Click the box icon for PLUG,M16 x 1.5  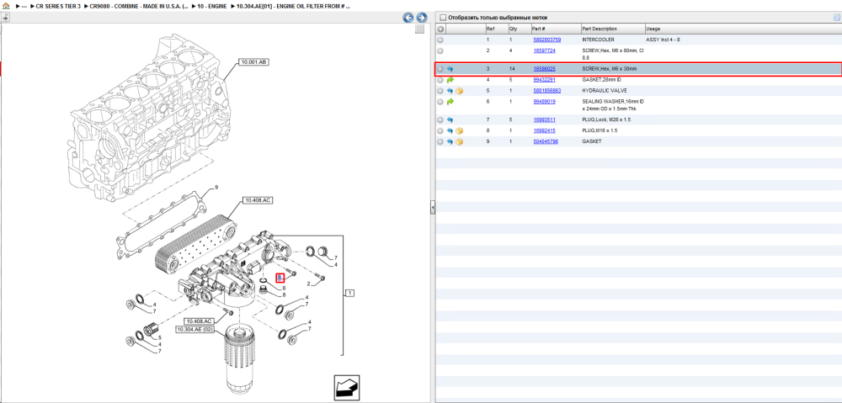459,131
